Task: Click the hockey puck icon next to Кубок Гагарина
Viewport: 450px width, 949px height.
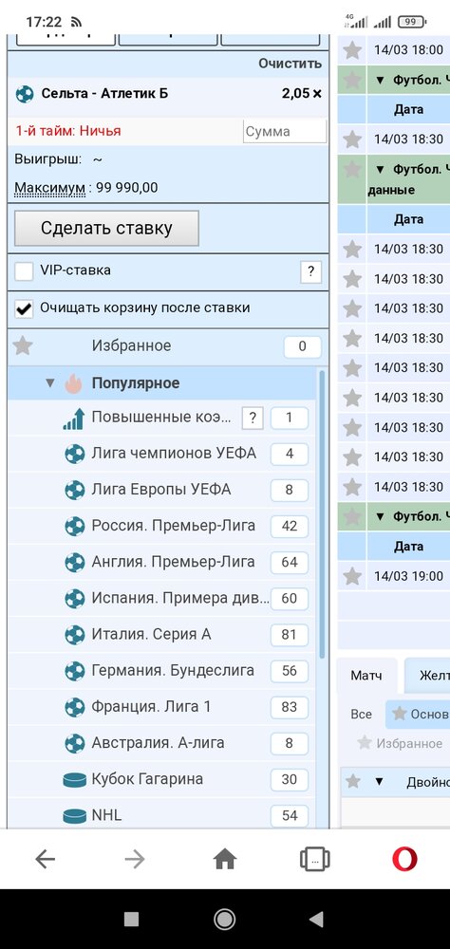Action: 74,779
